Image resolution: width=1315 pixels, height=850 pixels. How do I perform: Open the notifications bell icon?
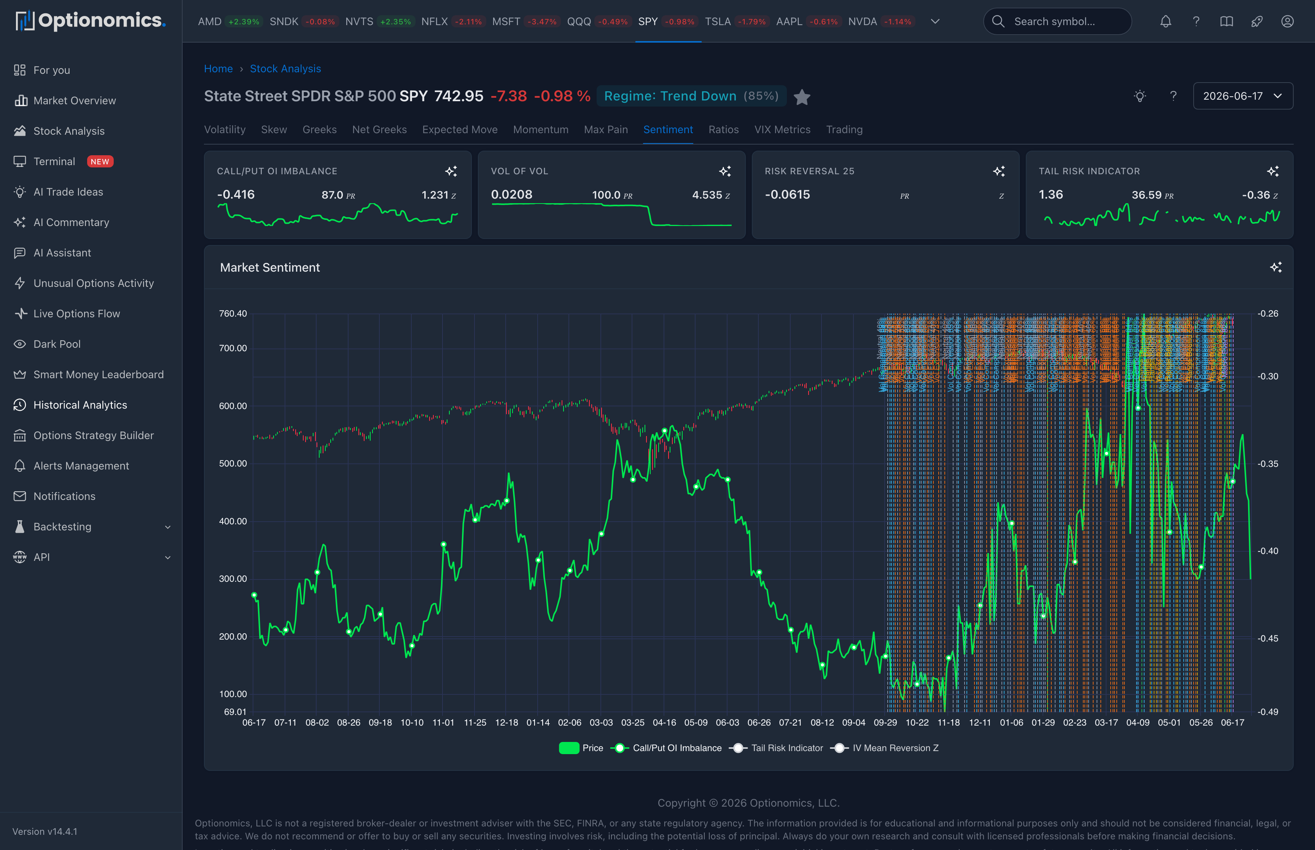[x=1165, y=22]
